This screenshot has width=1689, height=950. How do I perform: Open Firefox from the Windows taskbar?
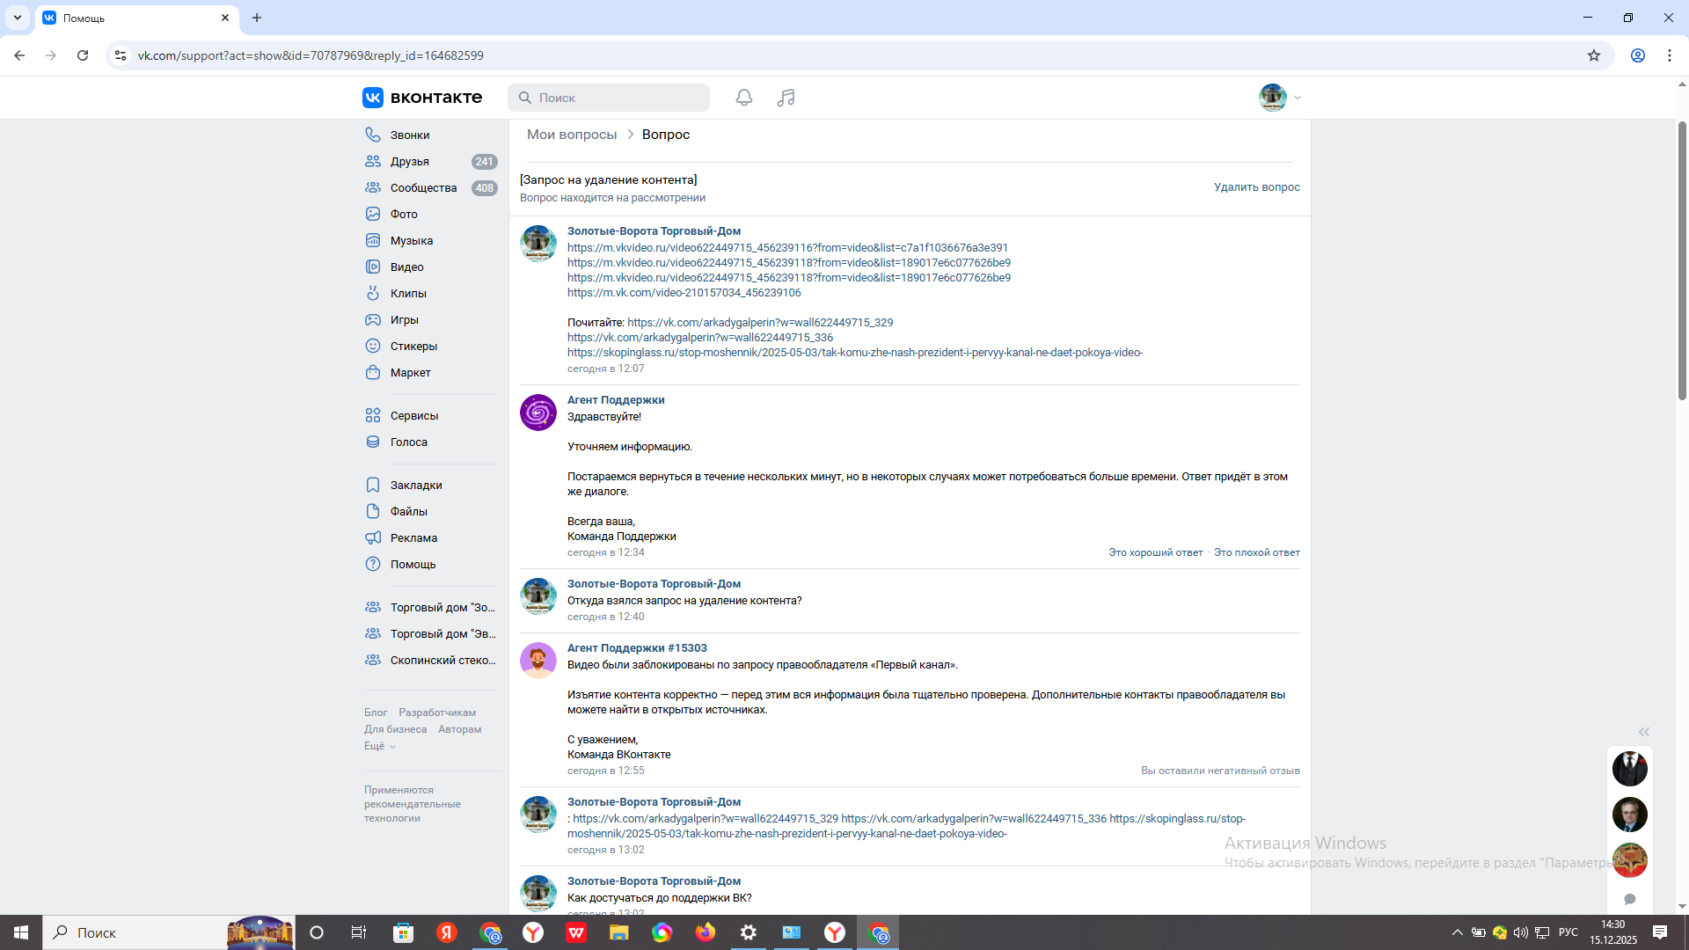706,932
